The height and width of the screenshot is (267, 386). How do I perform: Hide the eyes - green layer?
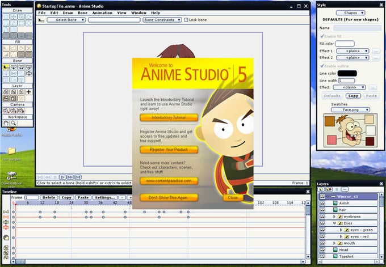click(x=322, y=230)
